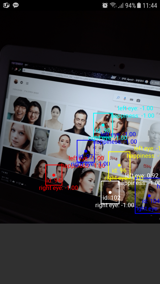This screenshot has height=284, width=160.
Task: Tap the white "id: 102" label
Action: click(x=111, y=198)
